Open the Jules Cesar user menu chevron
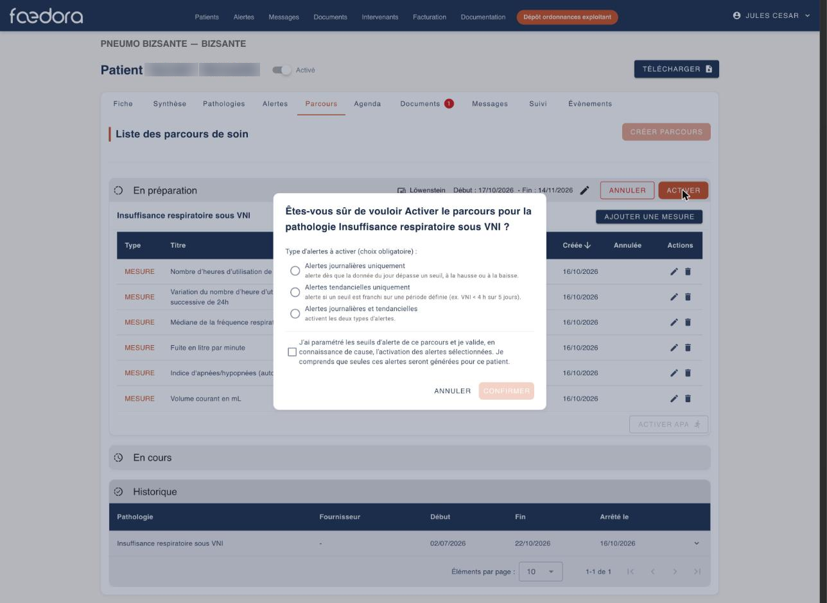Screen dimensions: 827x603 tap(807, 15)
